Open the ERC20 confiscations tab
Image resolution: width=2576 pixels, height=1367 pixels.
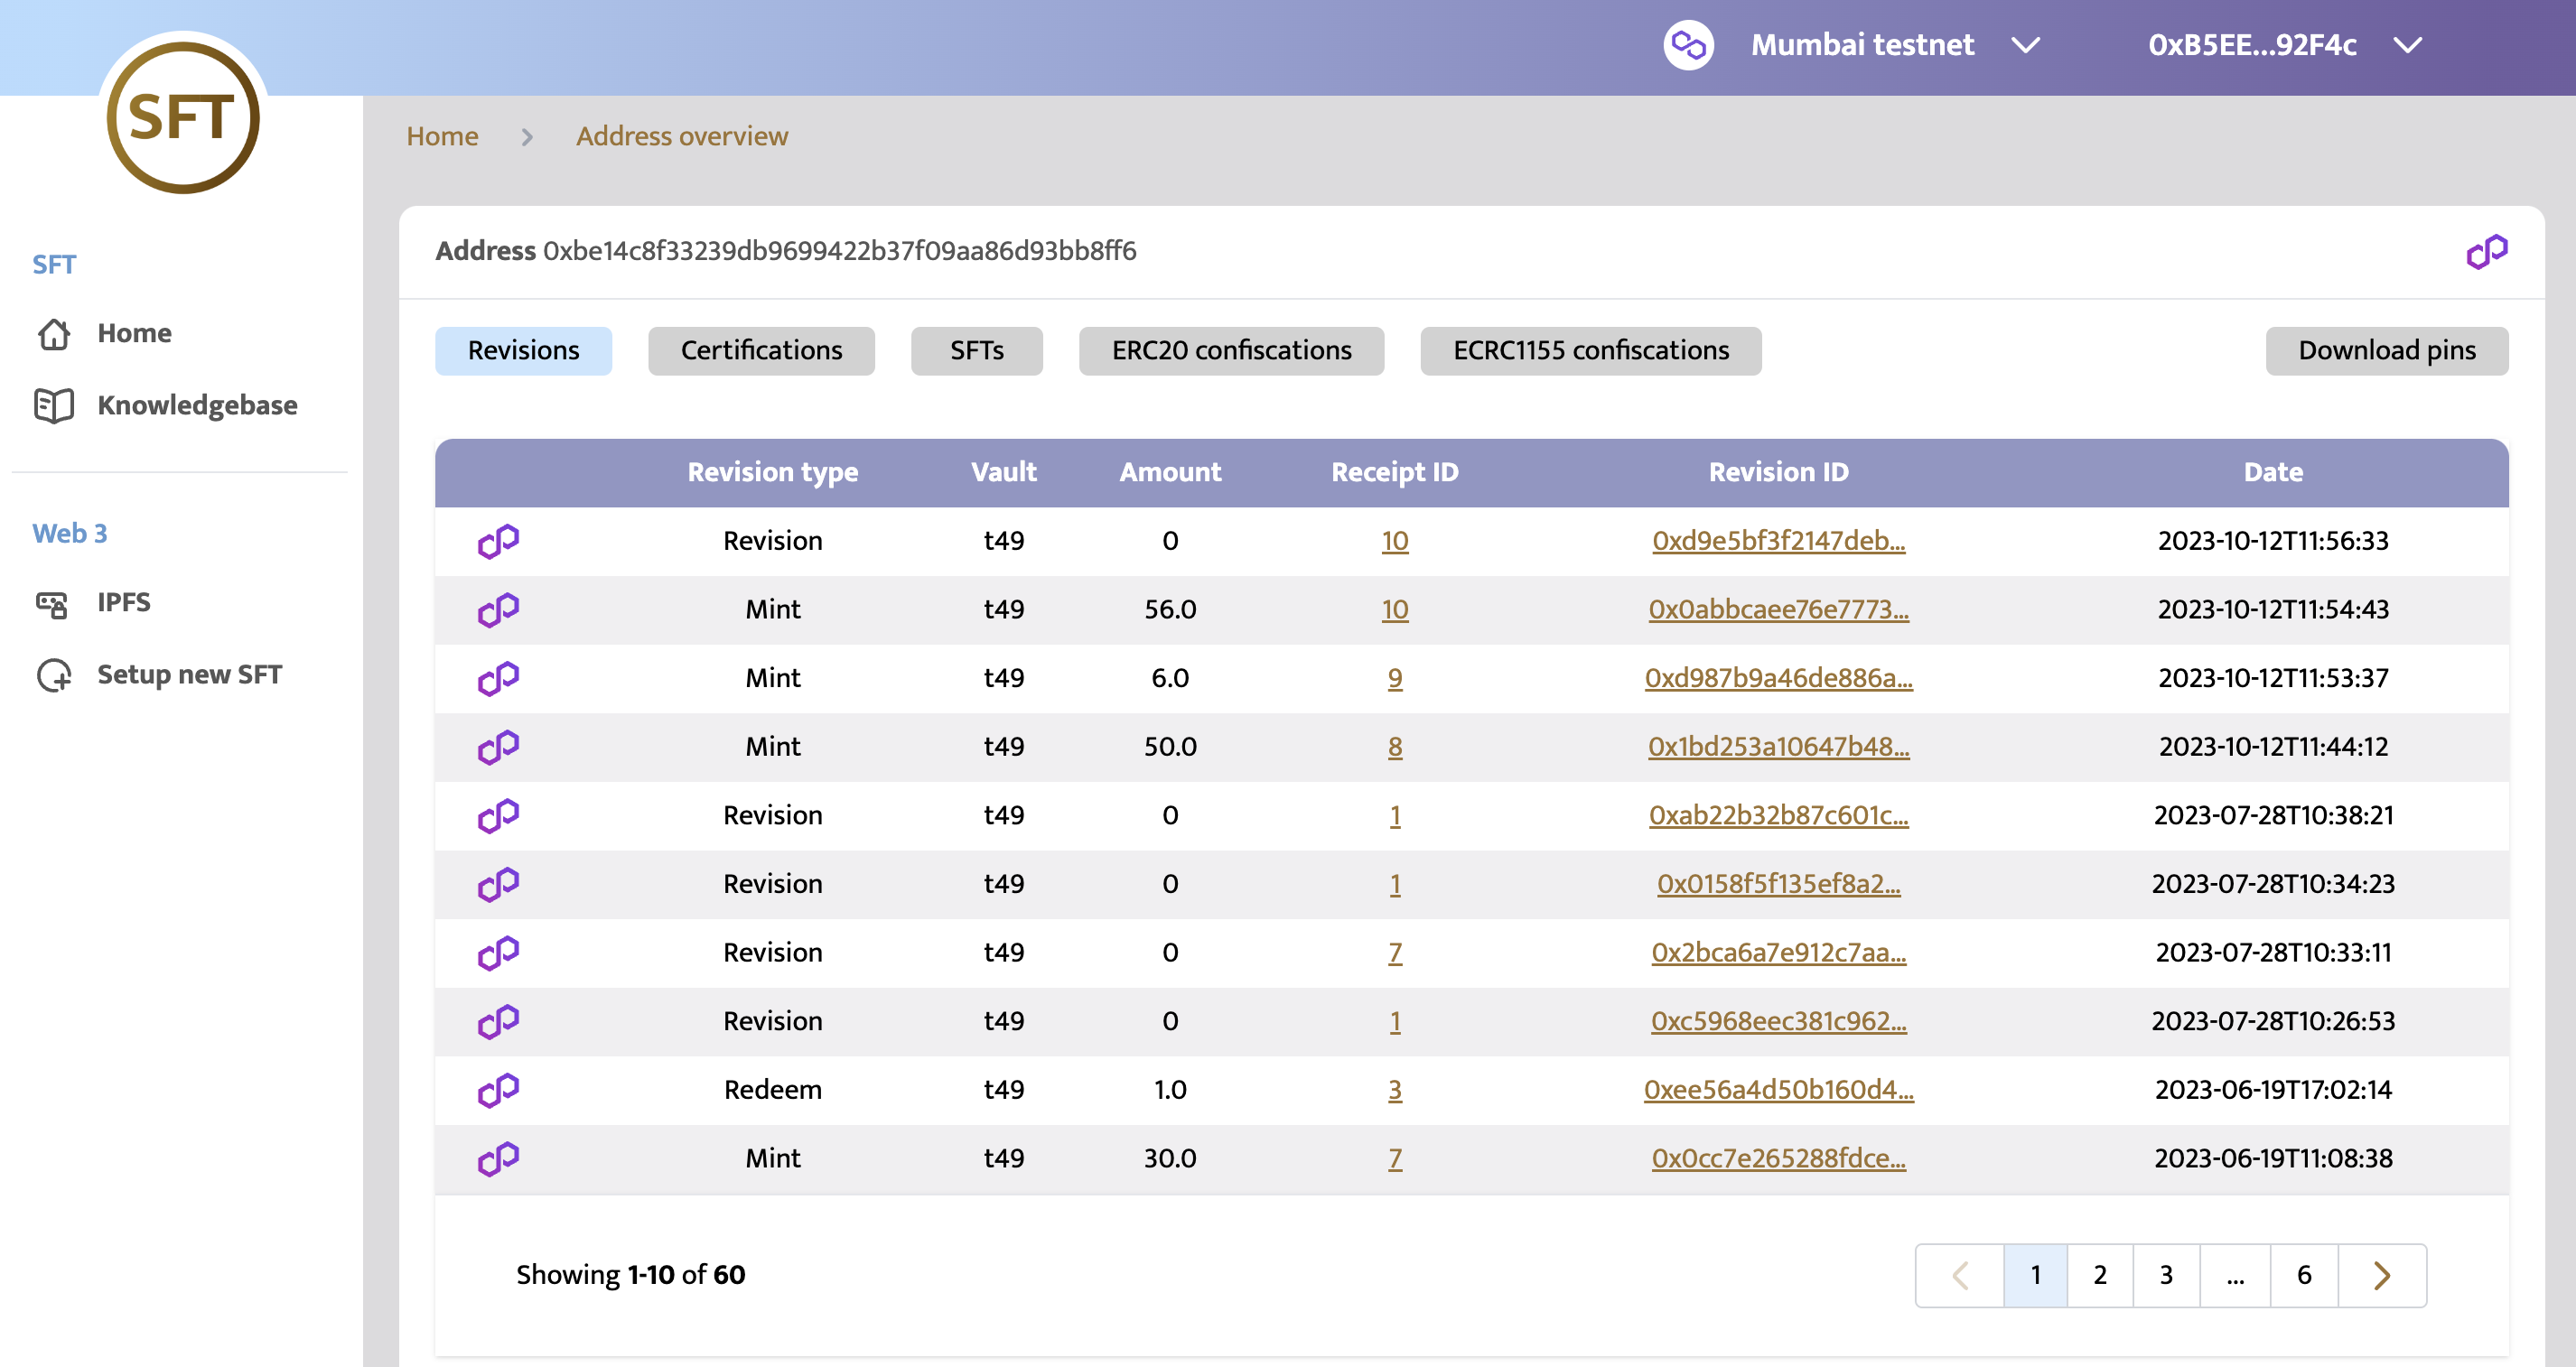tap(1231, 351)
